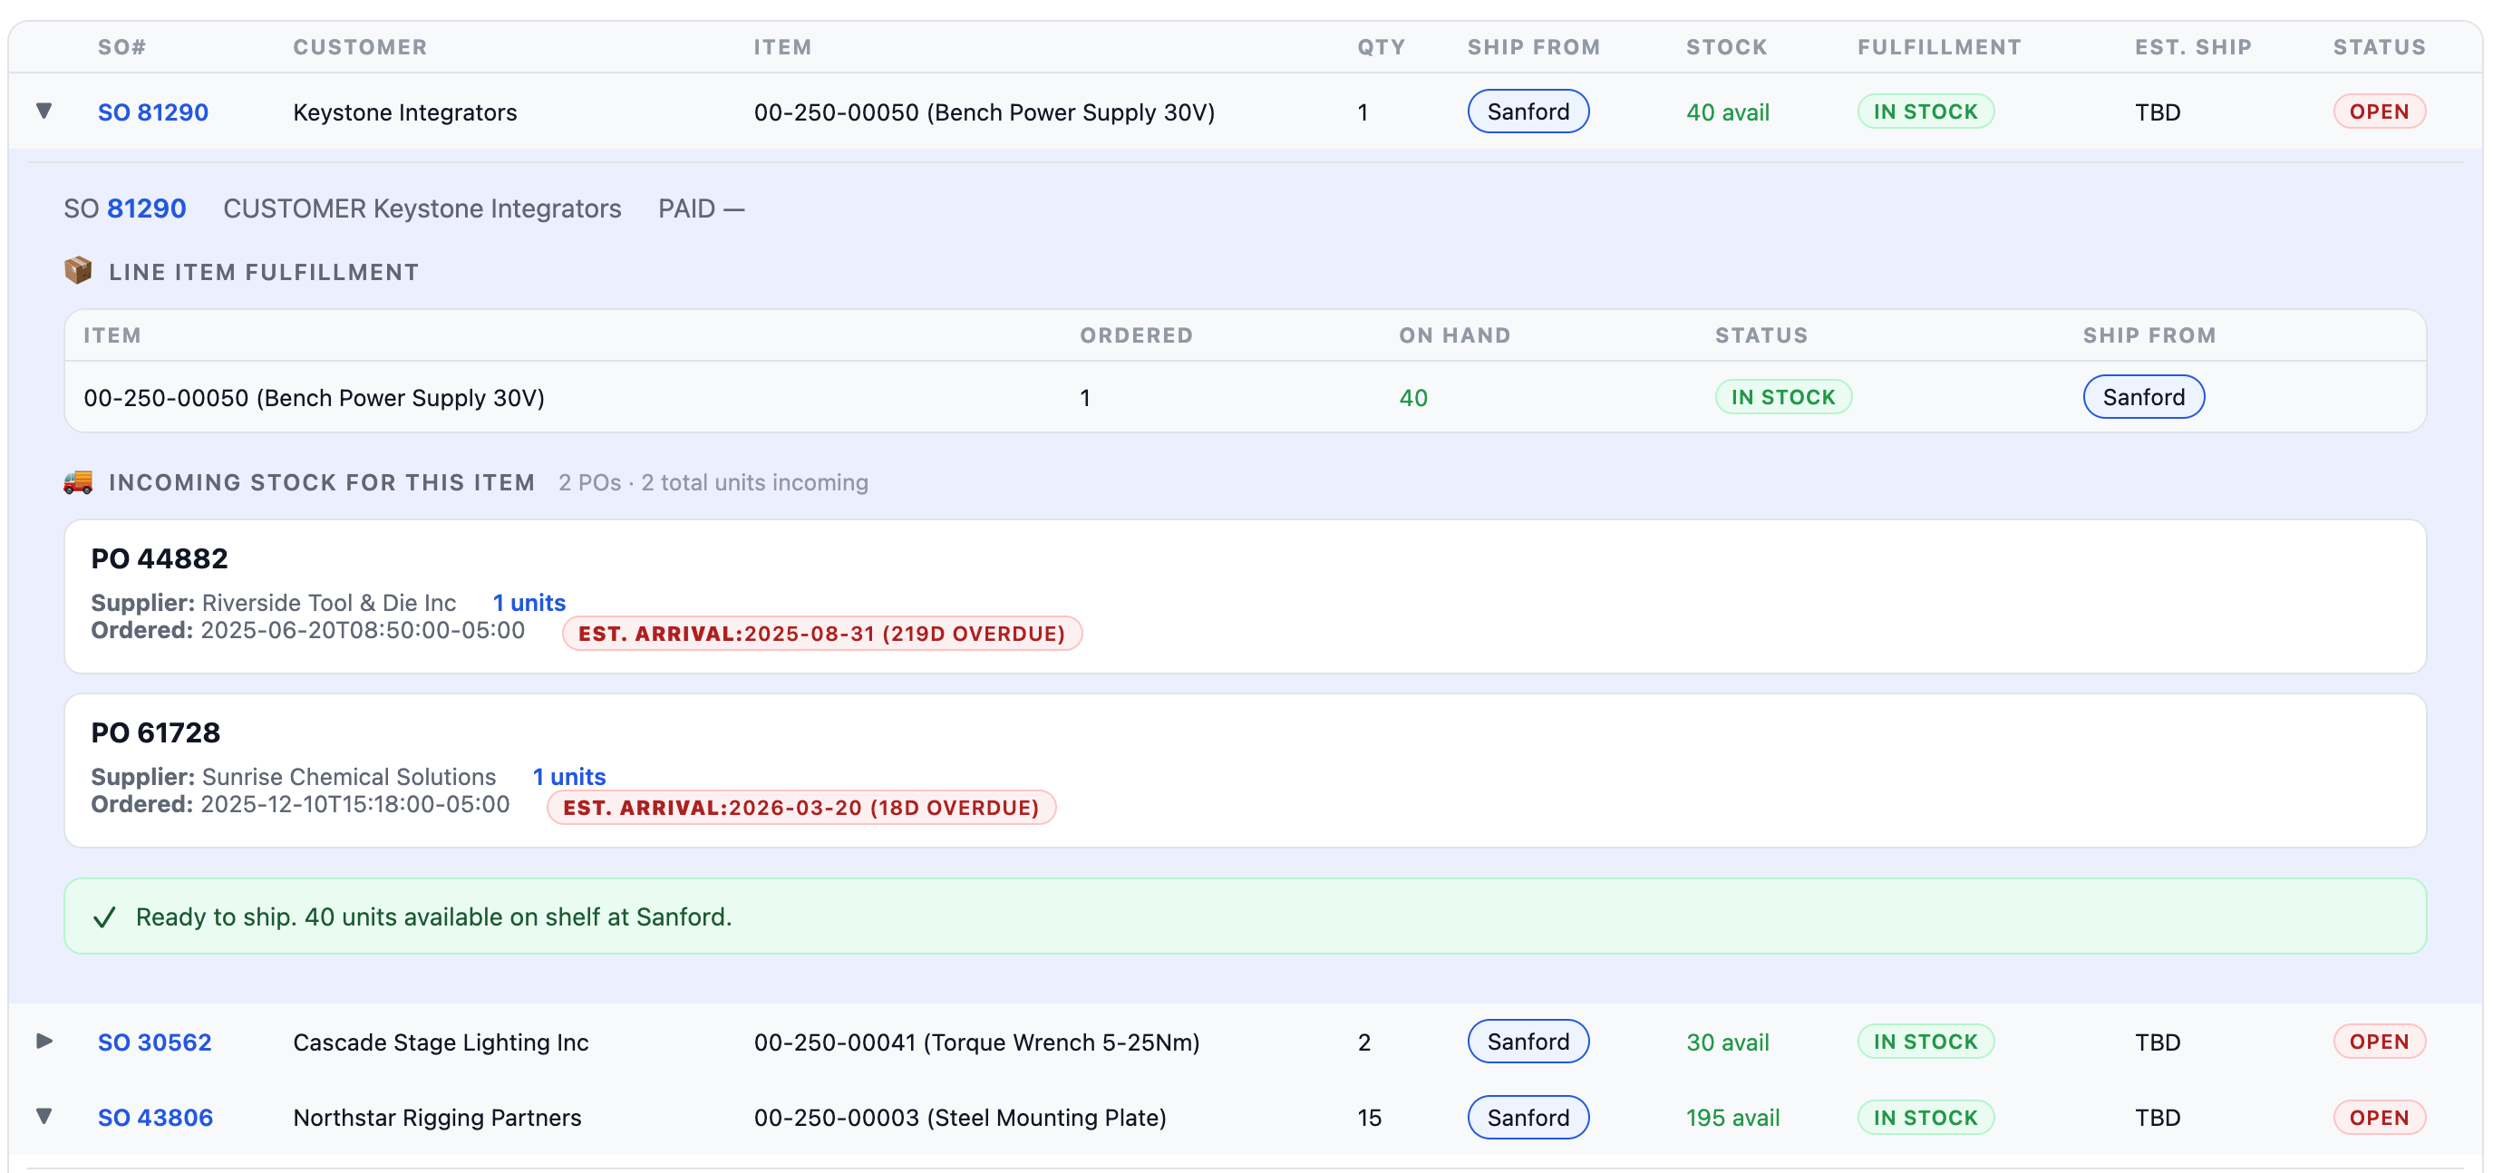
Task: Click the STATUS header in main table
Action: pyautogui.click(x=2379, y=47)
